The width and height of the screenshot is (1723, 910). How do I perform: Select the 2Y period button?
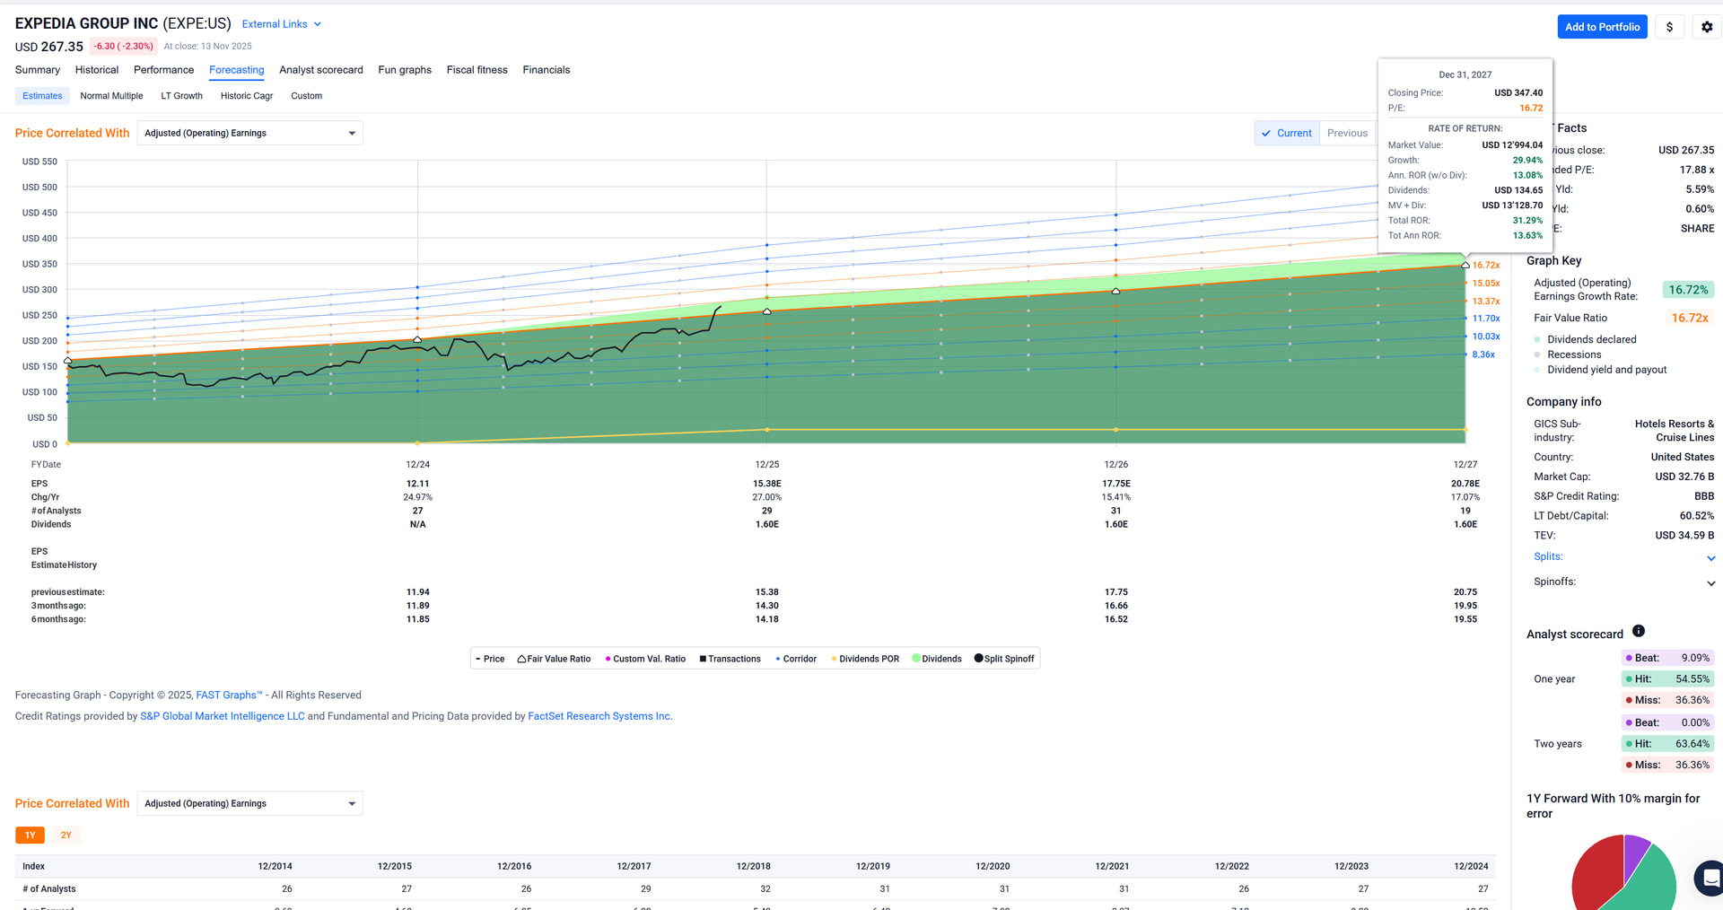[66, 836]
